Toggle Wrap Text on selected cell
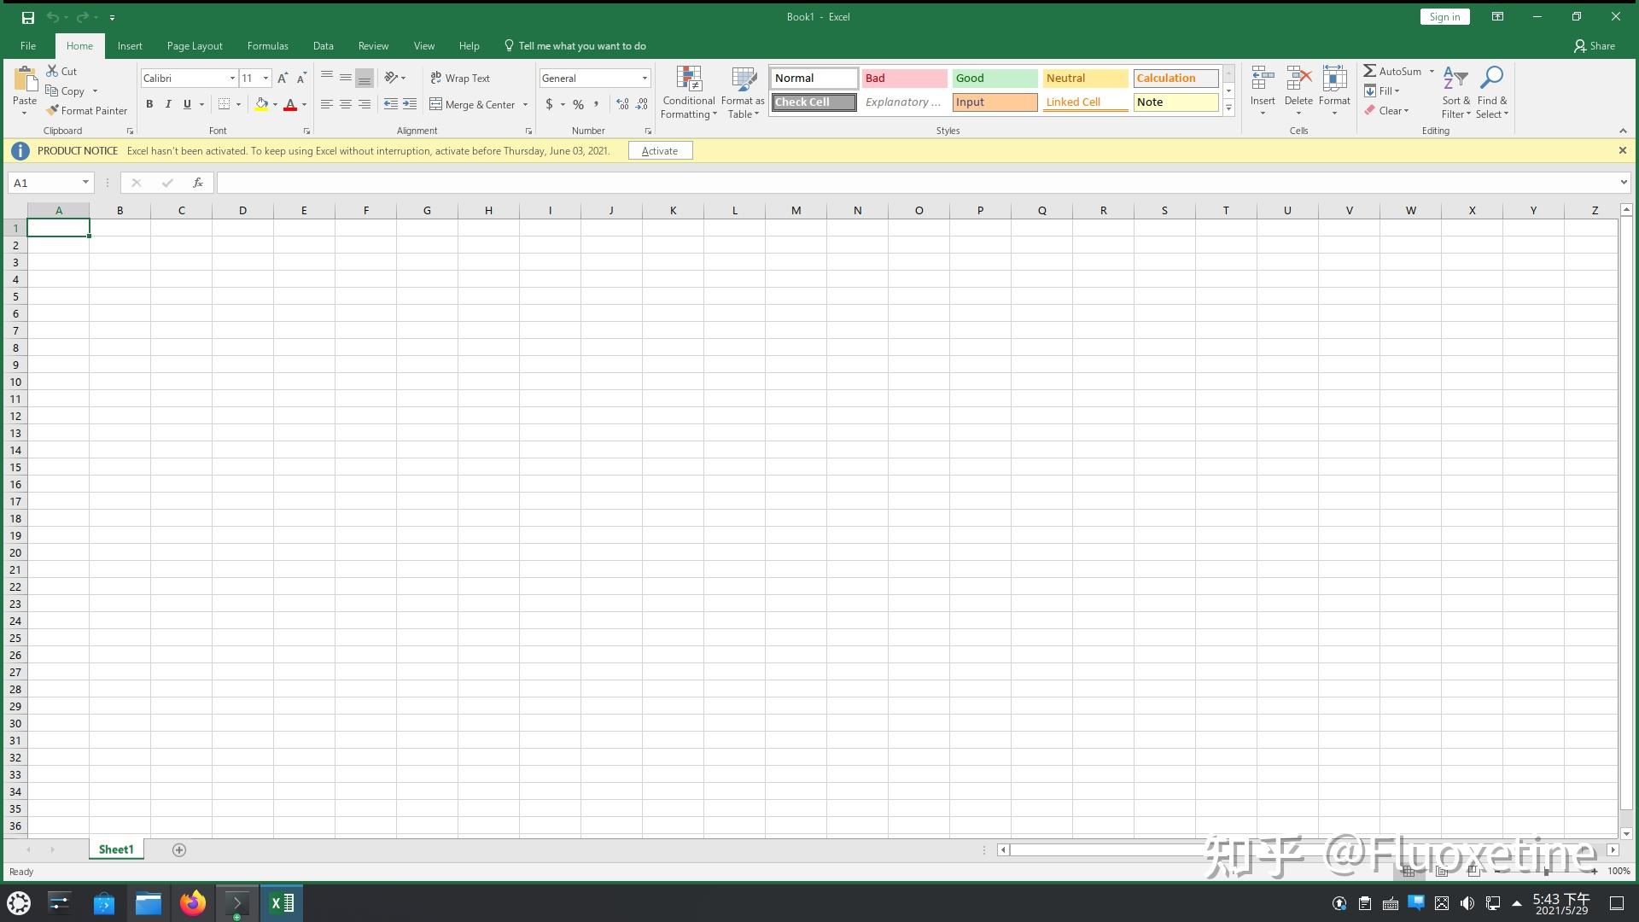The width and height of the screenshot is (1639, 922). pyautogui.click(x=460, y=78)
